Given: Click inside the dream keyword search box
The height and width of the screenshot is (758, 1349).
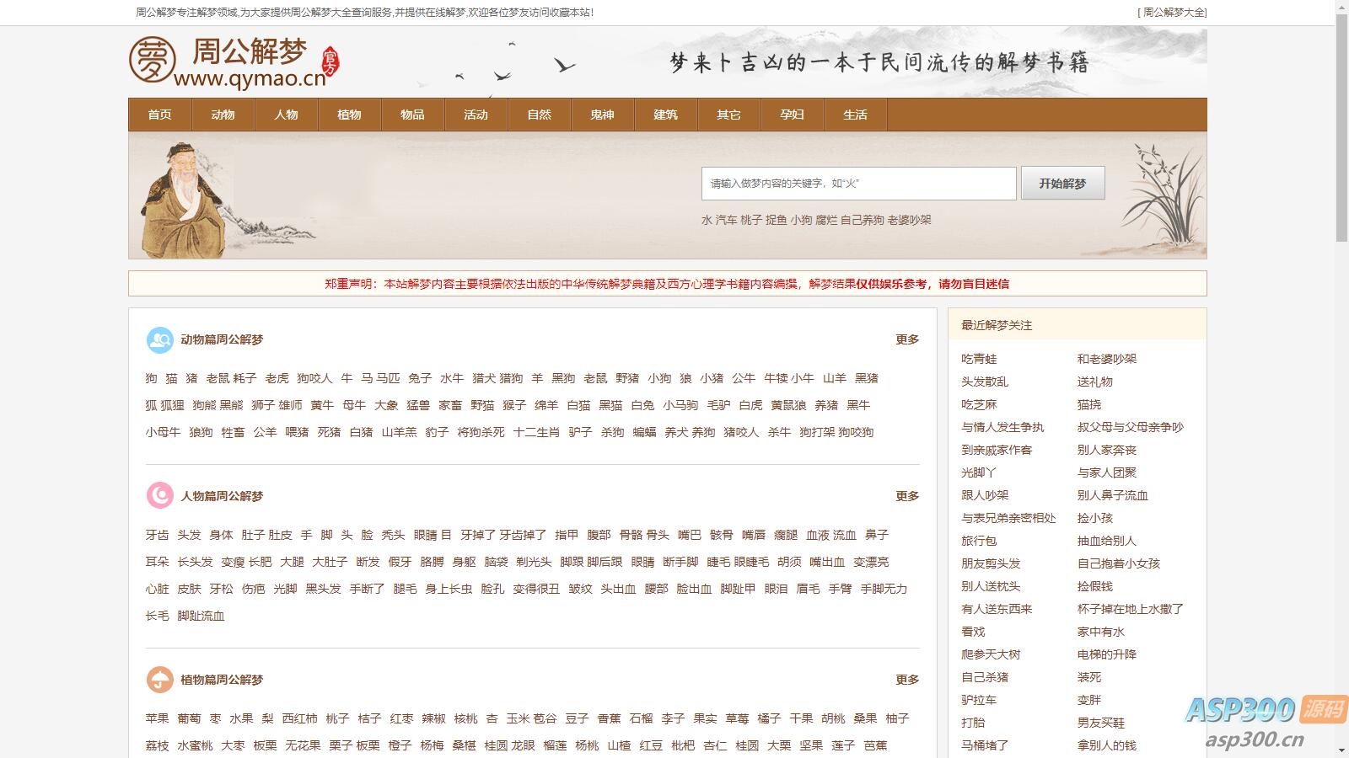Looking at the screenshot, I should (859, 182).
